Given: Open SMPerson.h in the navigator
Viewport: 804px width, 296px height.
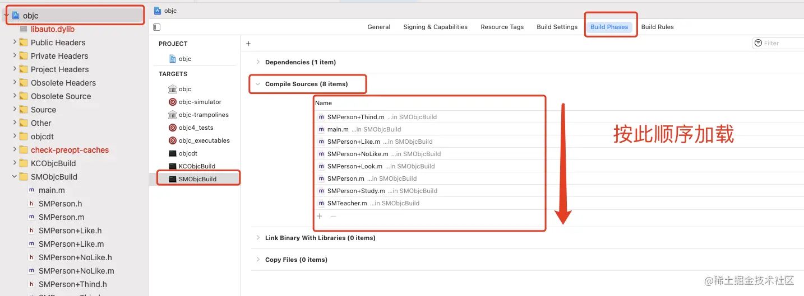Looking at the screenshot, I should (x=61, y=204).
